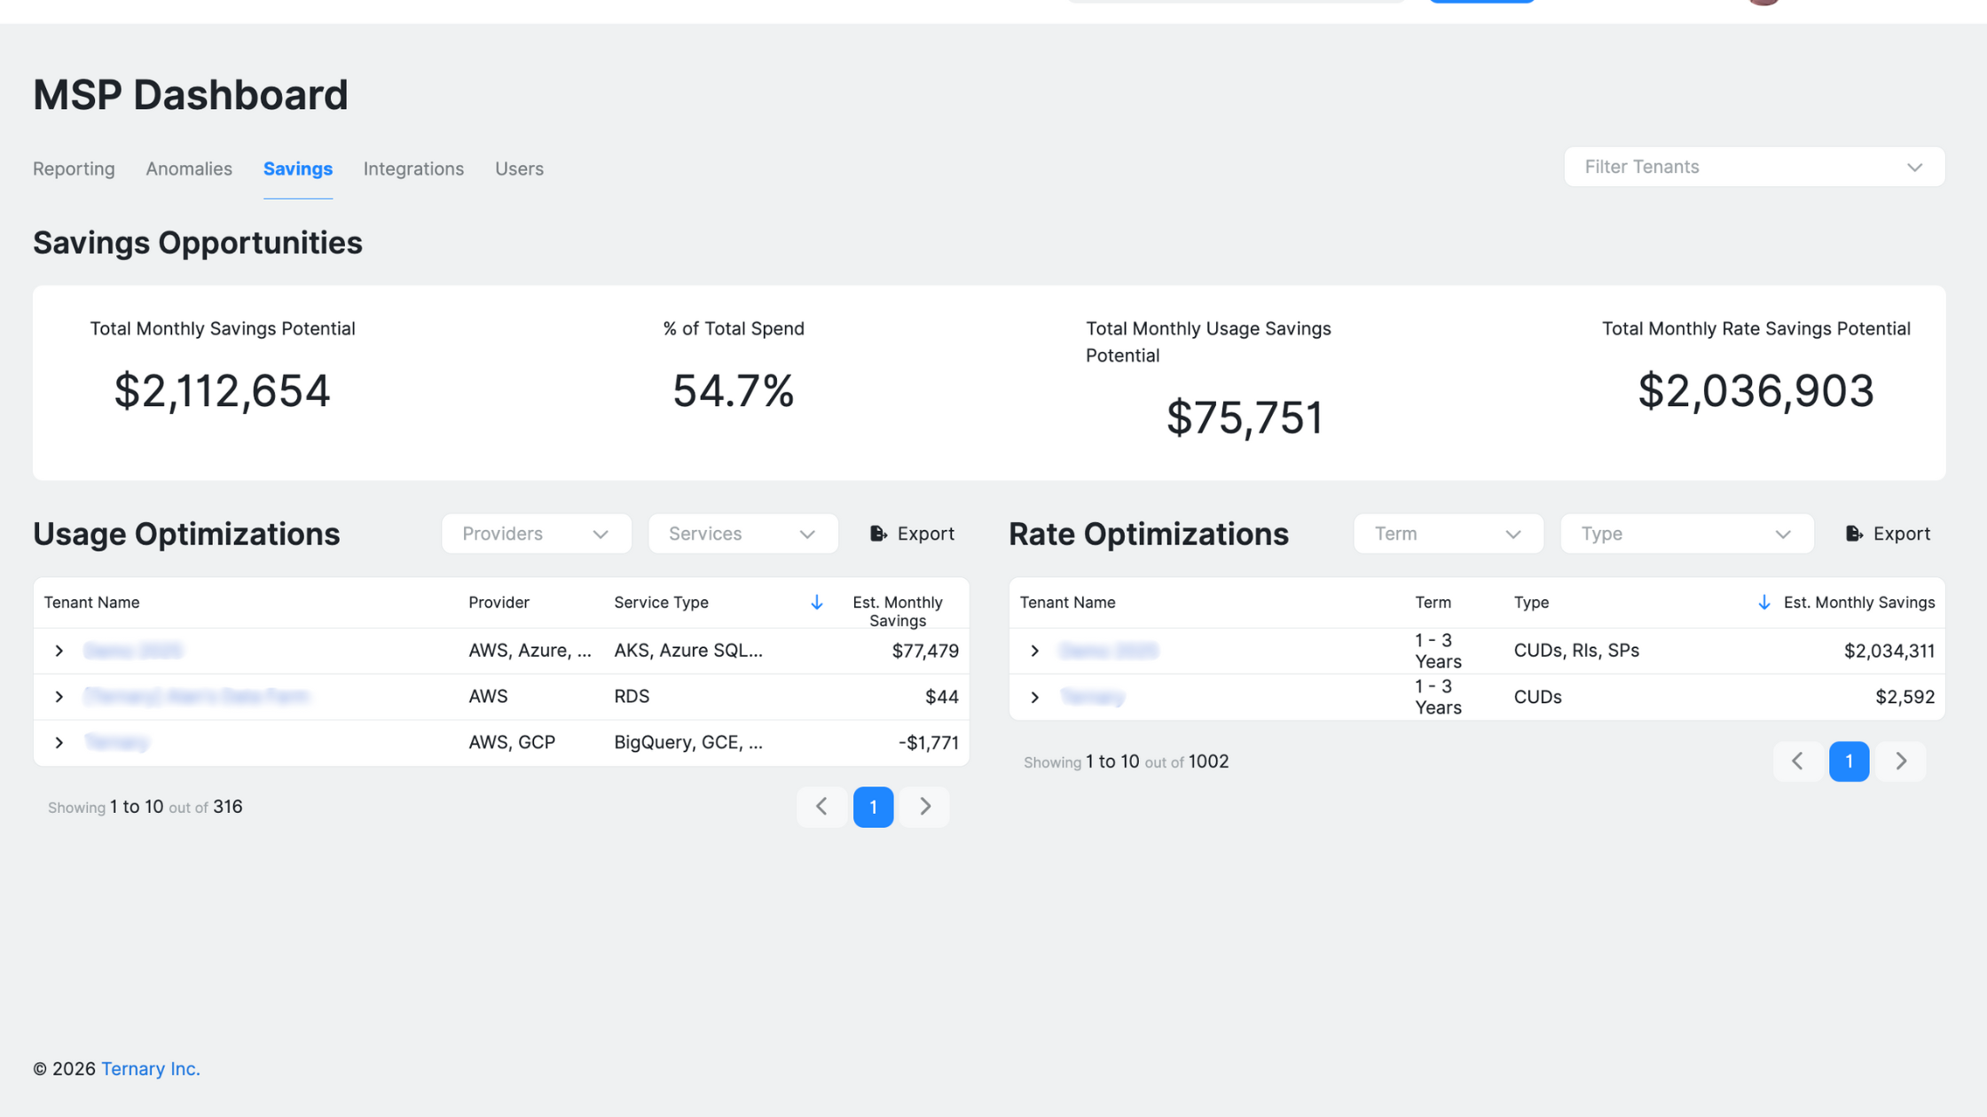Expand the AWS, GCP BigQuery usage row
Image resolution: width=1987 pixels, height=1117 pixels.
point(59,743)
